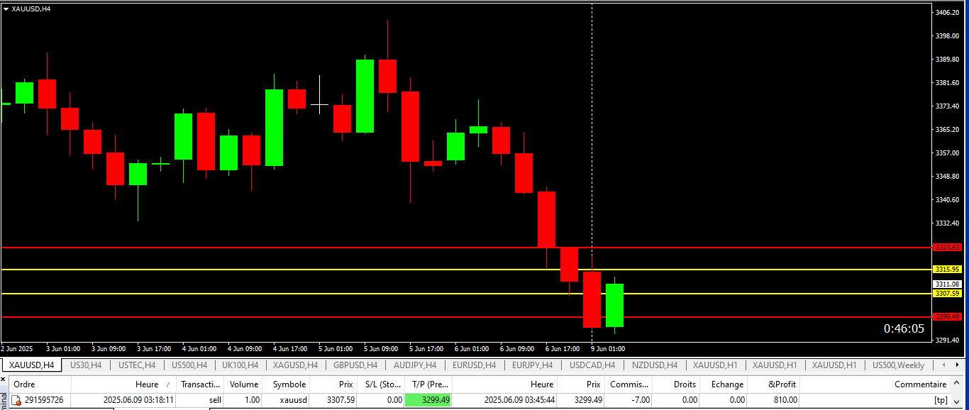Image resolution: width=969 pixels, height=410 pixels.
Task: Switch to the NZDUSD,H4 chart tab
Action: (655, 365)
